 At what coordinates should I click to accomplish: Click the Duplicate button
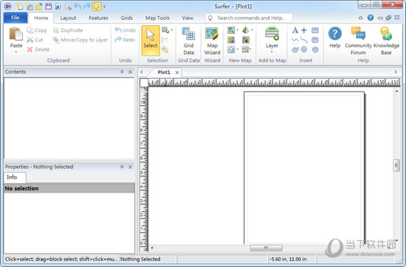coord(68,30)
